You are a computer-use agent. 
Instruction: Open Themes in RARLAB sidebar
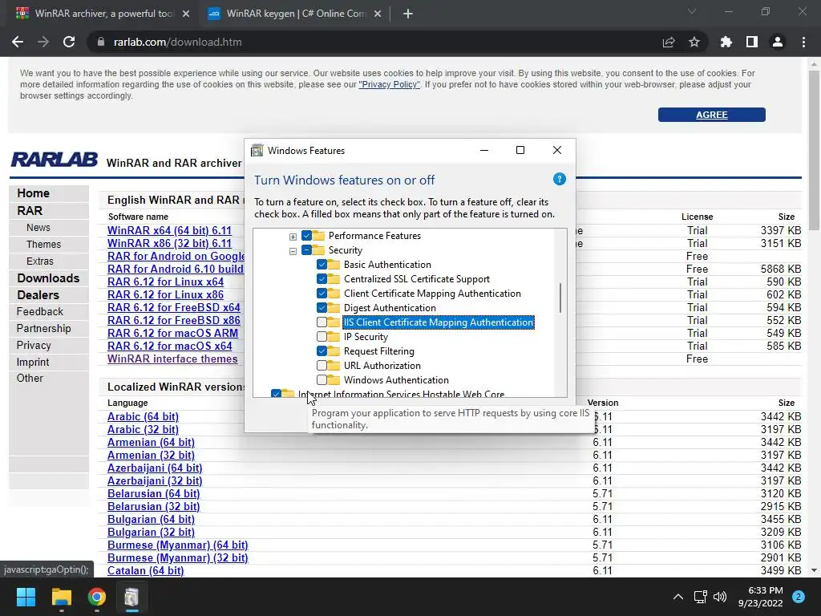[x=43, y=244]
